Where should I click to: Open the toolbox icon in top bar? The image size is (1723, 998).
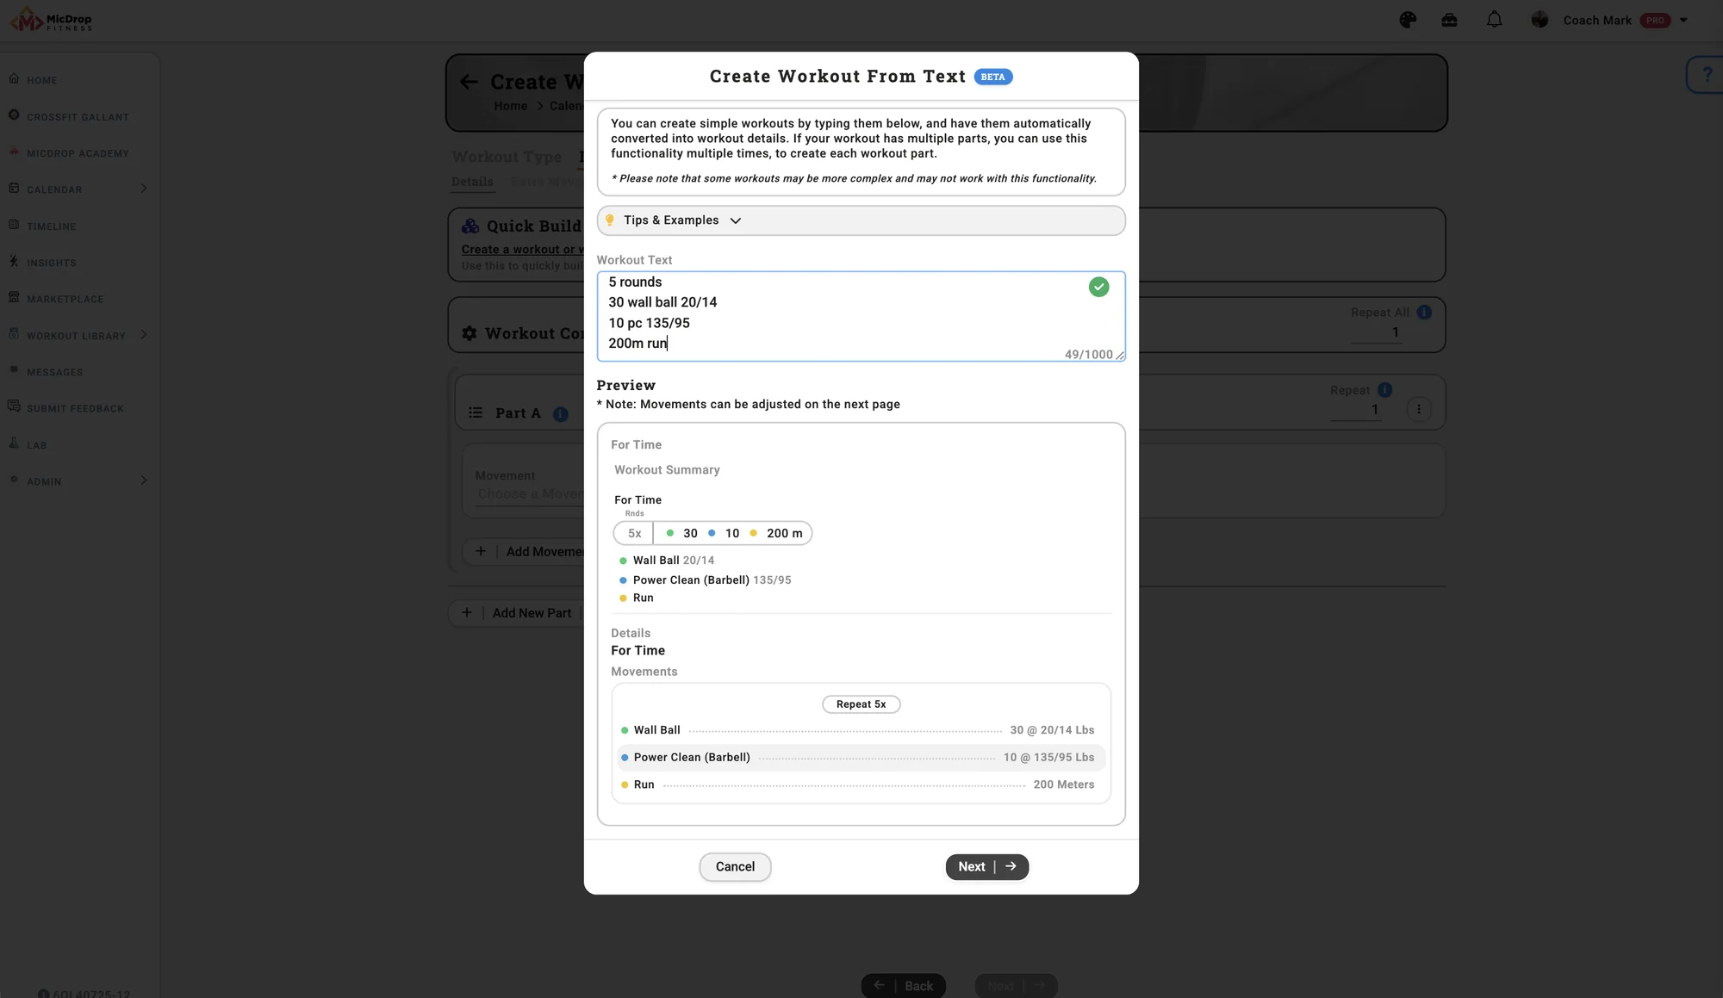tap(1449, 20)
